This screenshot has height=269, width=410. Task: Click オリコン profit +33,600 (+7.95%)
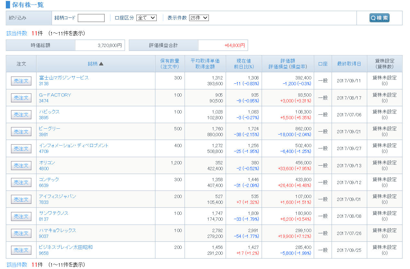point(294,169)
